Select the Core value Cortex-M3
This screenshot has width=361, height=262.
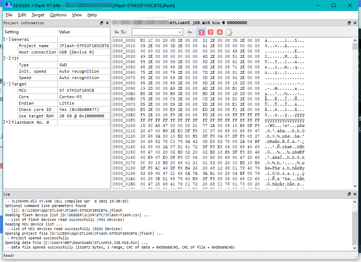click(70, 97)
